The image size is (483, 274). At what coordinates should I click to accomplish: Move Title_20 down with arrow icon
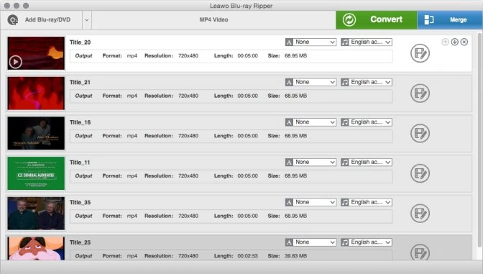click(455, 42)
